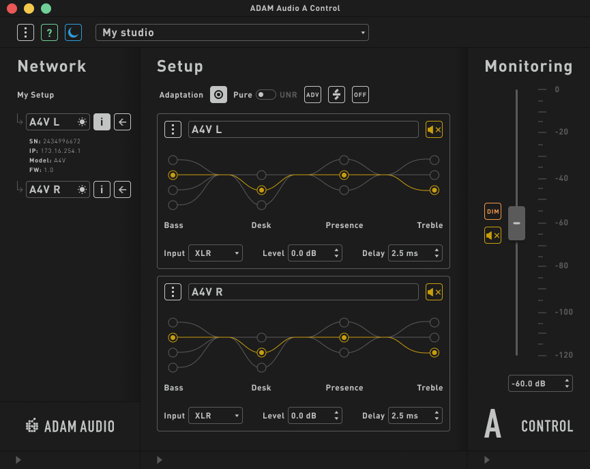Show info details for A4V R

pos(102,189)
